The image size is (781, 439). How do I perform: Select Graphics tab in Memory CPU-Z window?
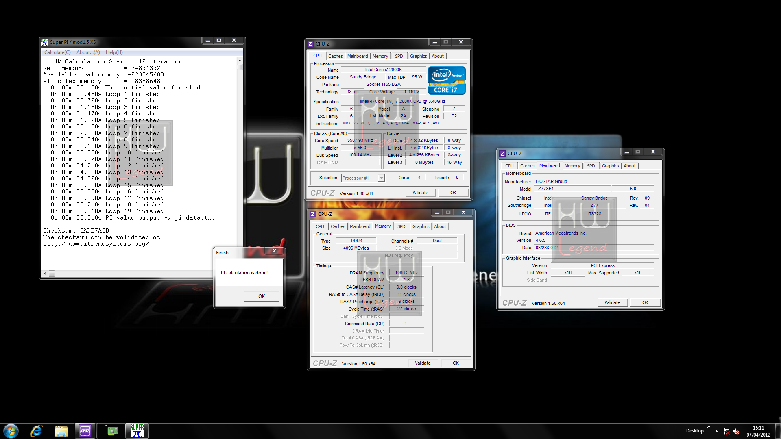(421, 226)
